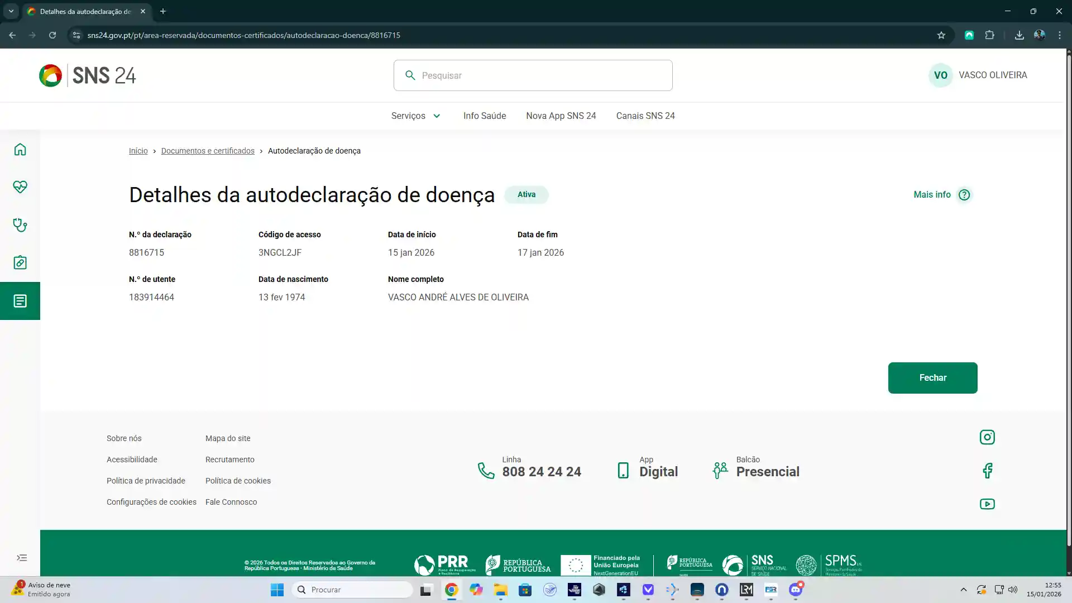Open the documents icon in sidebar
Image resolution: width=1072 pixels, height=603 pixels.
point(20,301)
